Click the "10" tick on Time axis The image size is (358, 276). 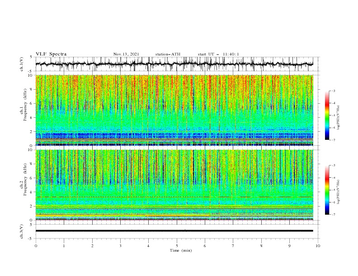tap(318, 246)
